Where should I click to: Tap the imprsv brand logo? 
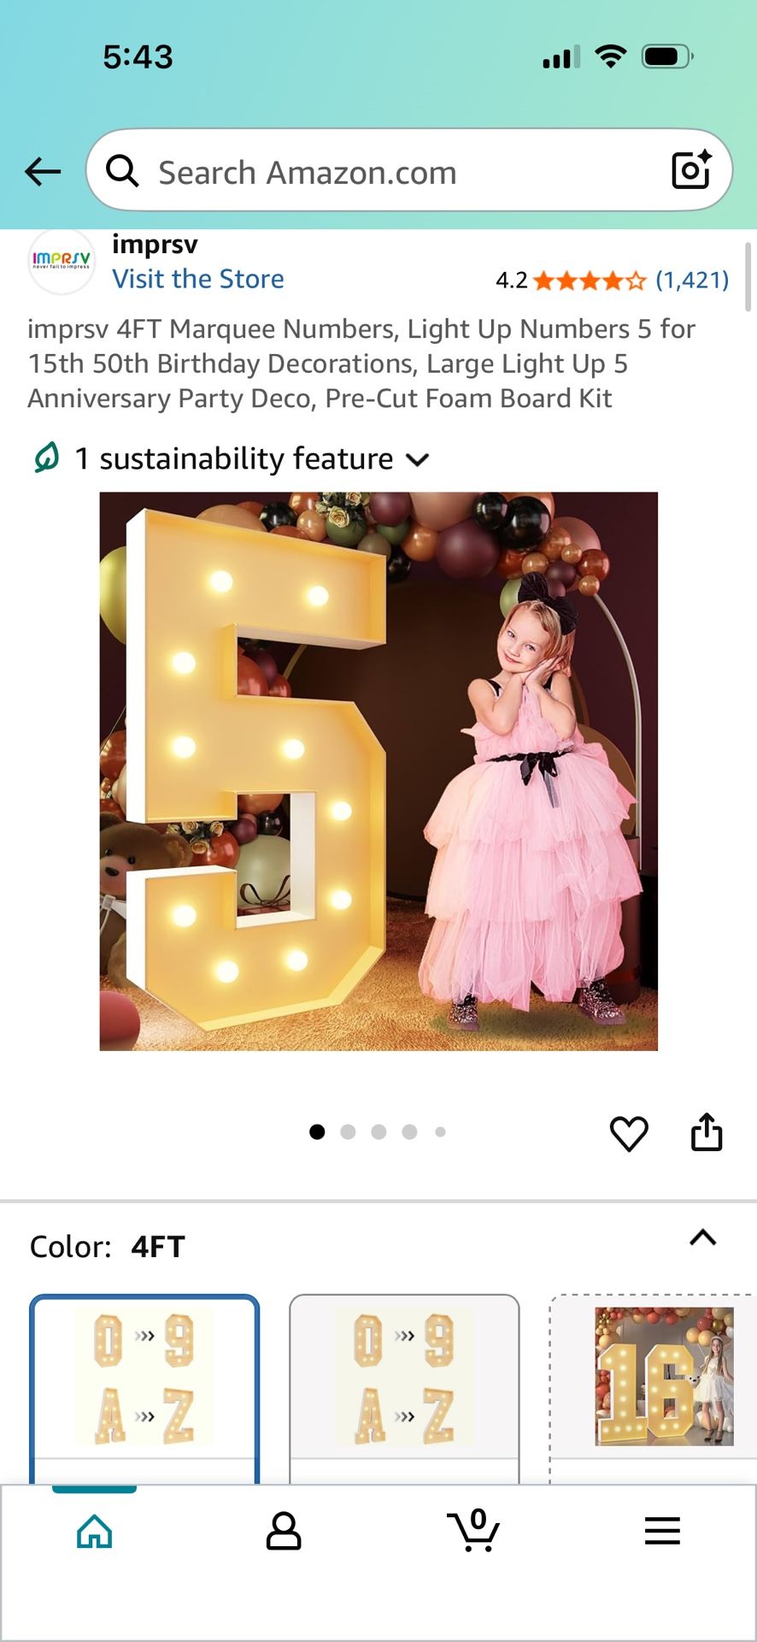tap(61, 260)
